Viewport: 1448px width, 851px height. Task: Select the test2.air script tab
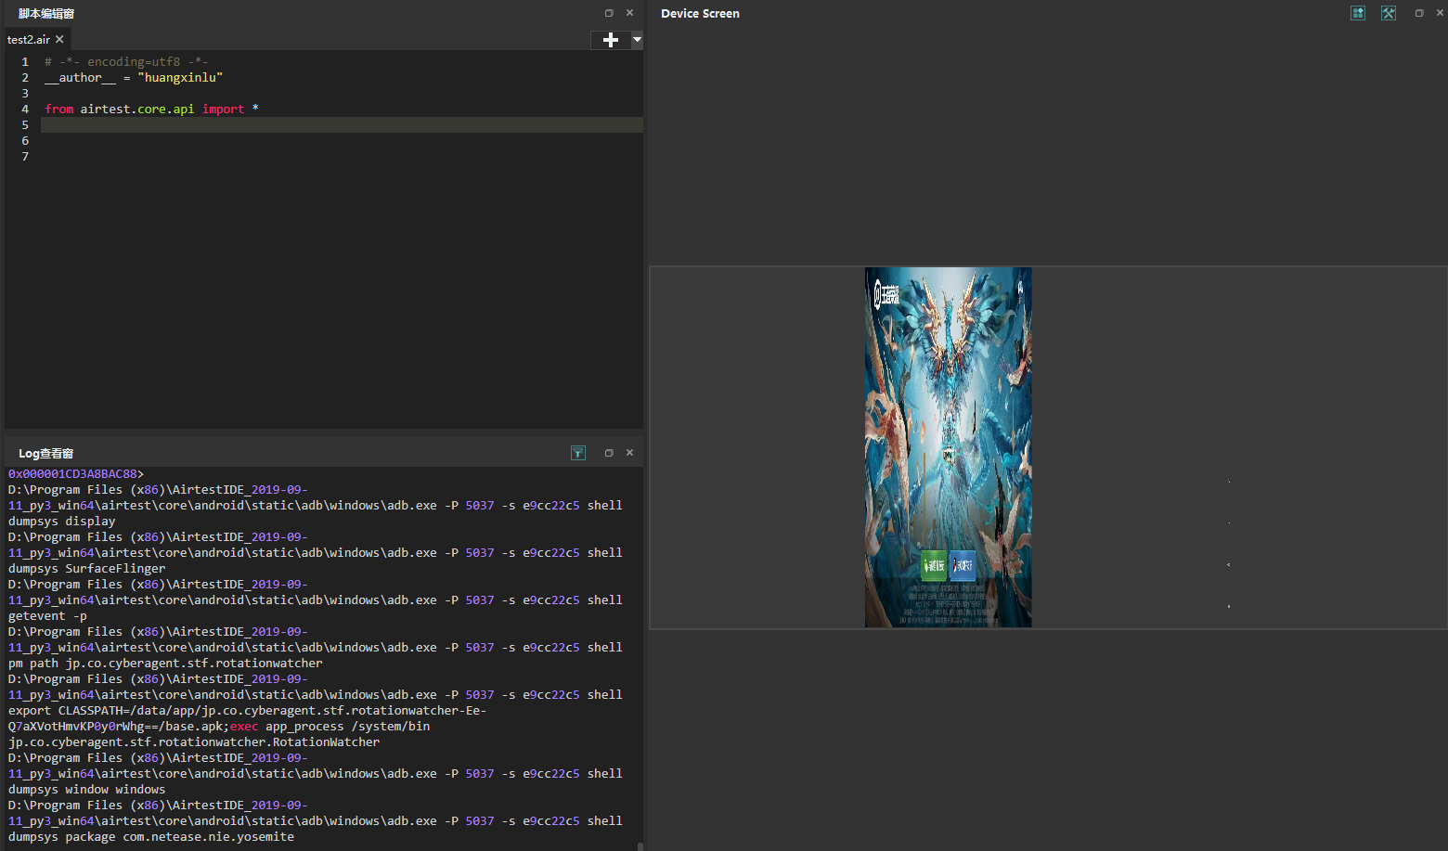pyautogui.click(x=29, y=40)
